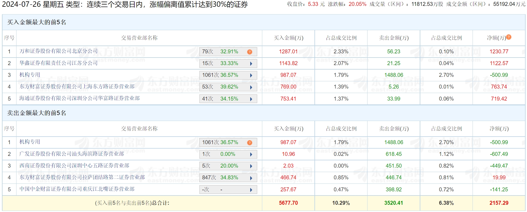Open 广发证券汕头海滨路证券营业部 link
Image resolution: width=527 pixels, height=212 pixels.
pos(71,154)
